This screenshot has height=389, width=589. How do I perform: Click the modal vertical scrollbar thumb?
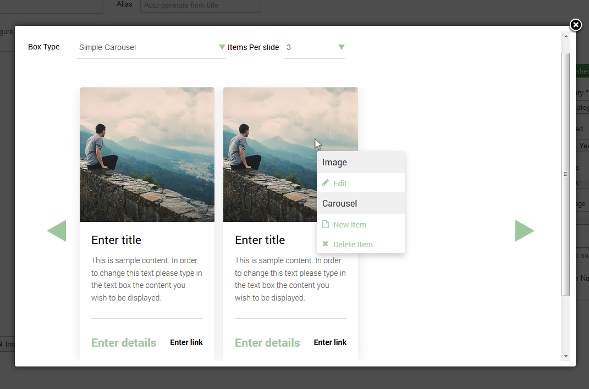566,174
